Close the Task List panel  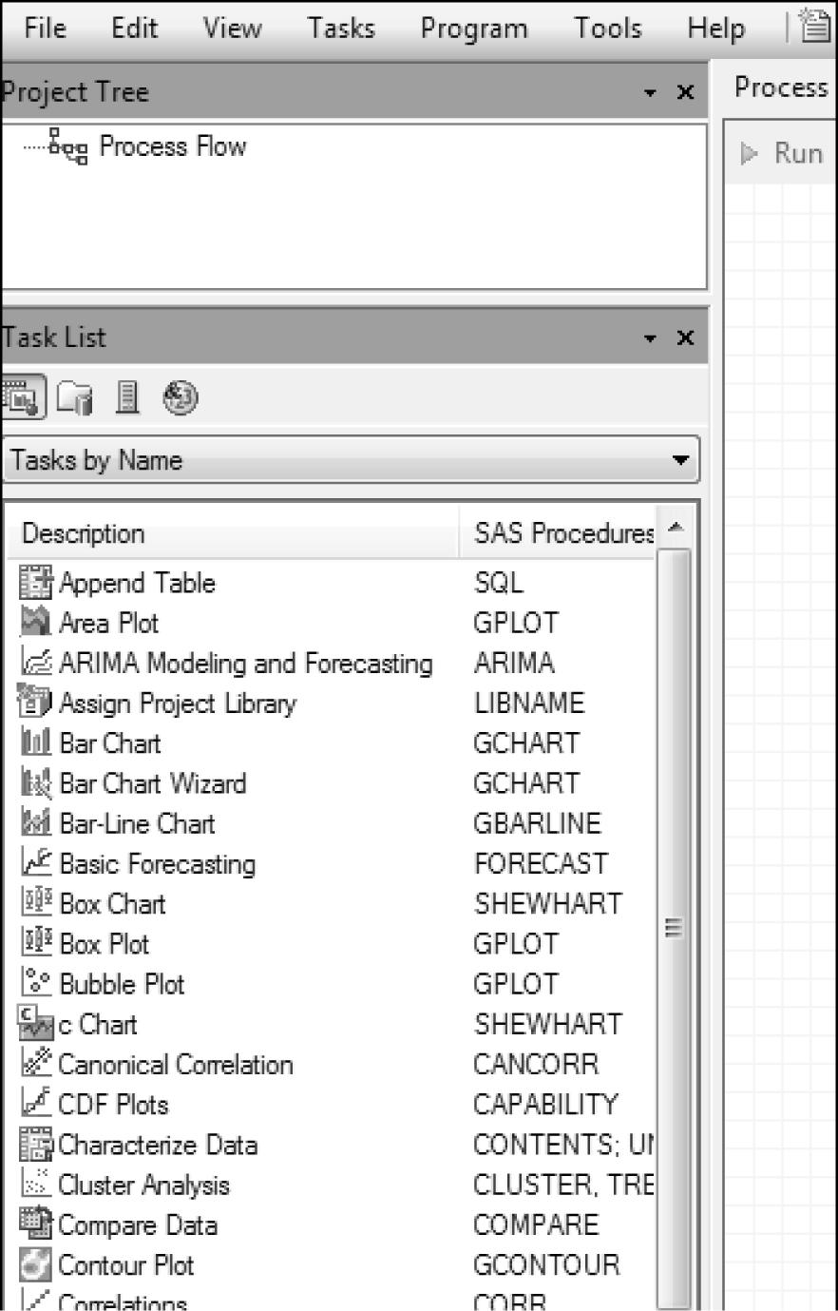[685, 337]
